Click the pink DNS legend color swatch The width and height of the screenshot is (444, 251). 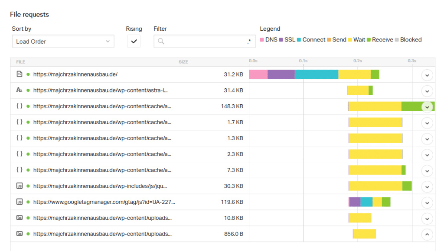(x=262, y=40)
